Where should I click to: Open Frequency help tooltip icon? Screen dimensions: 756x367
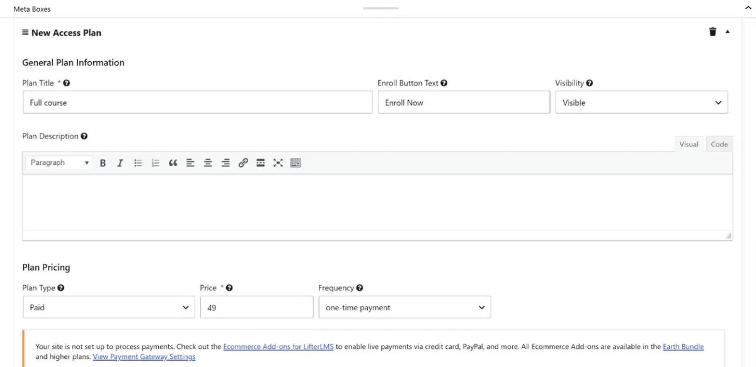(x=360, y=288)
